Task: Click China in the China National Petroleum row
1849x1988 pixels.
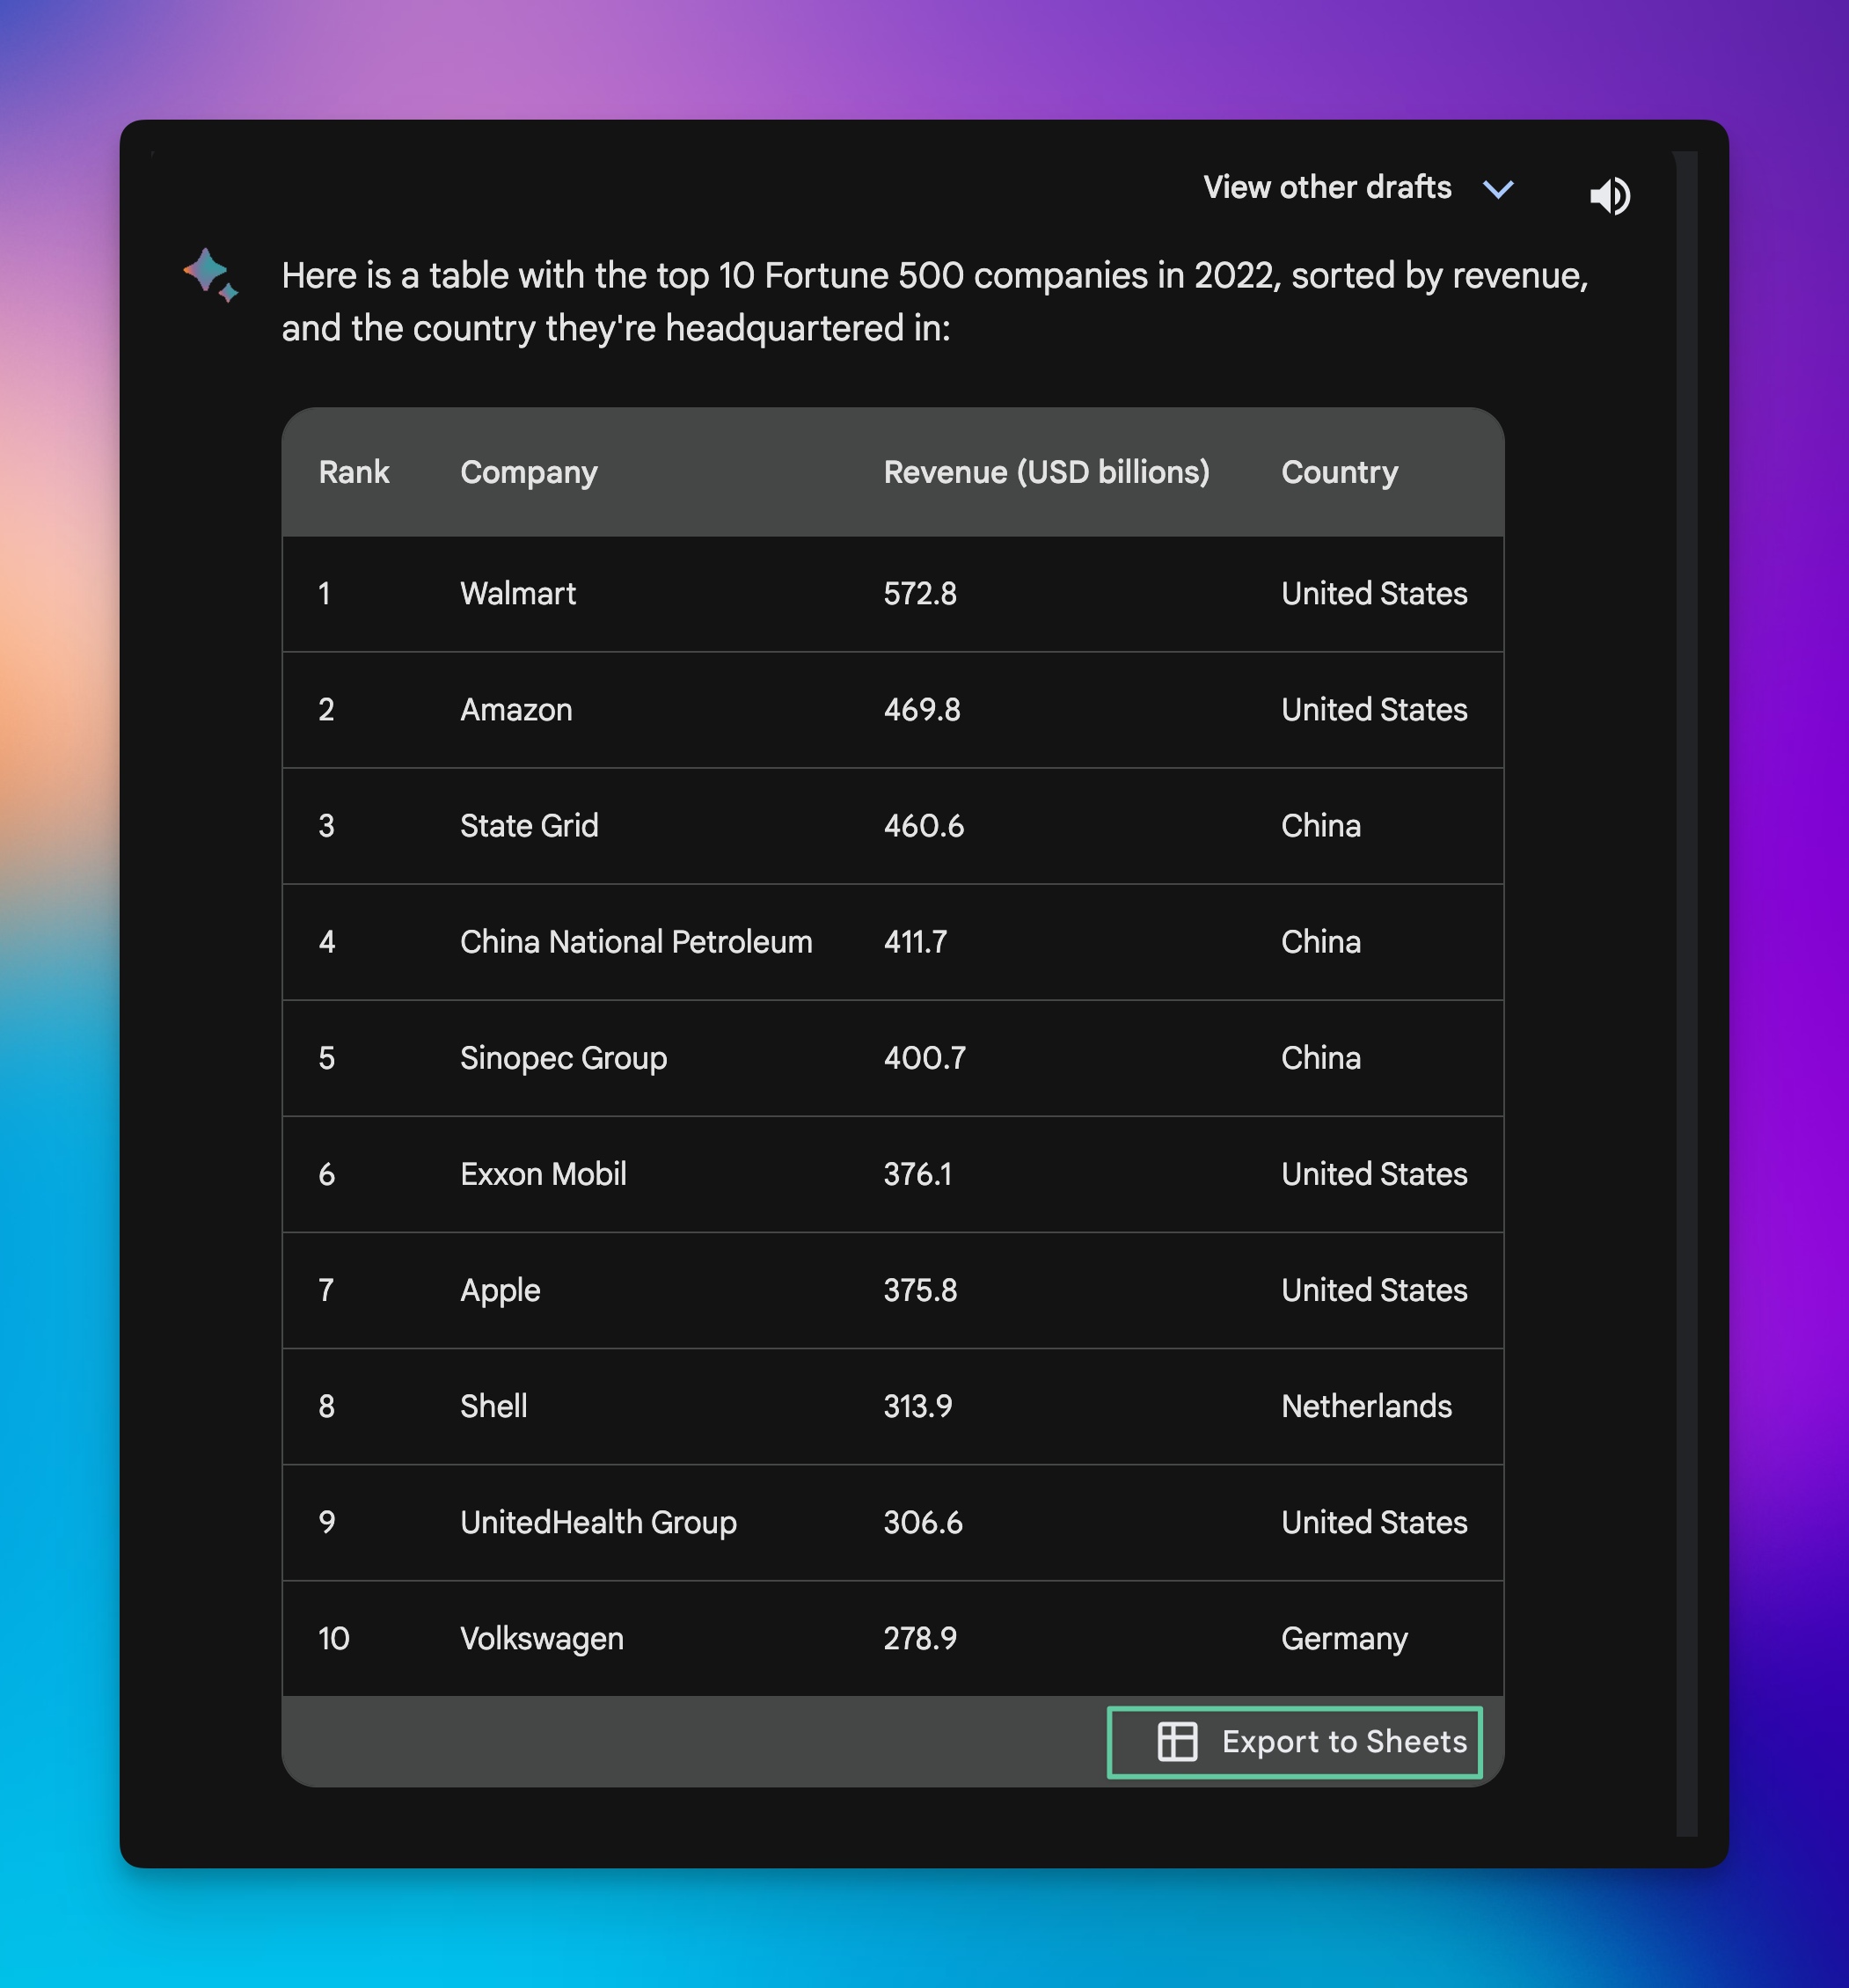Action: tap(1321, 942)
